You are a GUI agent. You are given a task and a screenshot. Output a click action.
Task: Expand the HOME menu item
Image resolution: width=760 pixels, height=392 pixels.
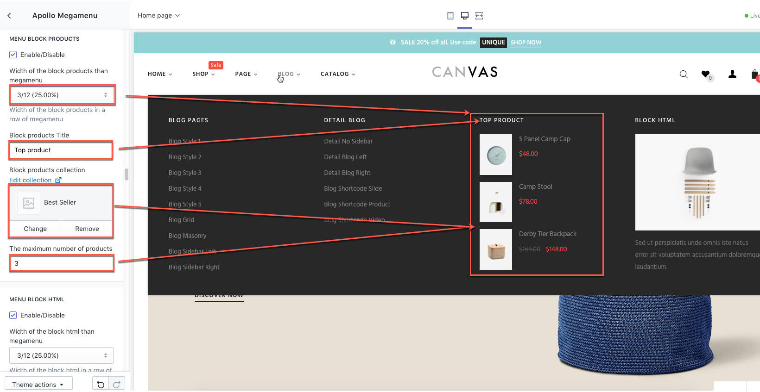160,74
